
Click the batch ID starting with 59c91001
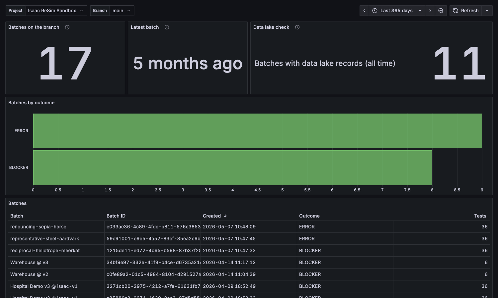point(153,239)
